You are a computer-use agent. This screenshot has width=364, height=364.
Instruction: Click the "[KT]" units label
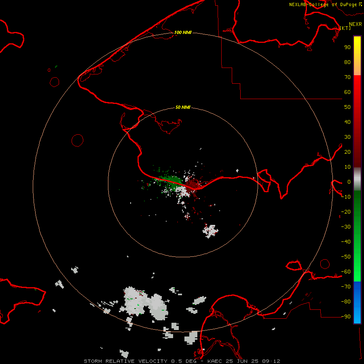pyautogui.click(x=345, y=28)
